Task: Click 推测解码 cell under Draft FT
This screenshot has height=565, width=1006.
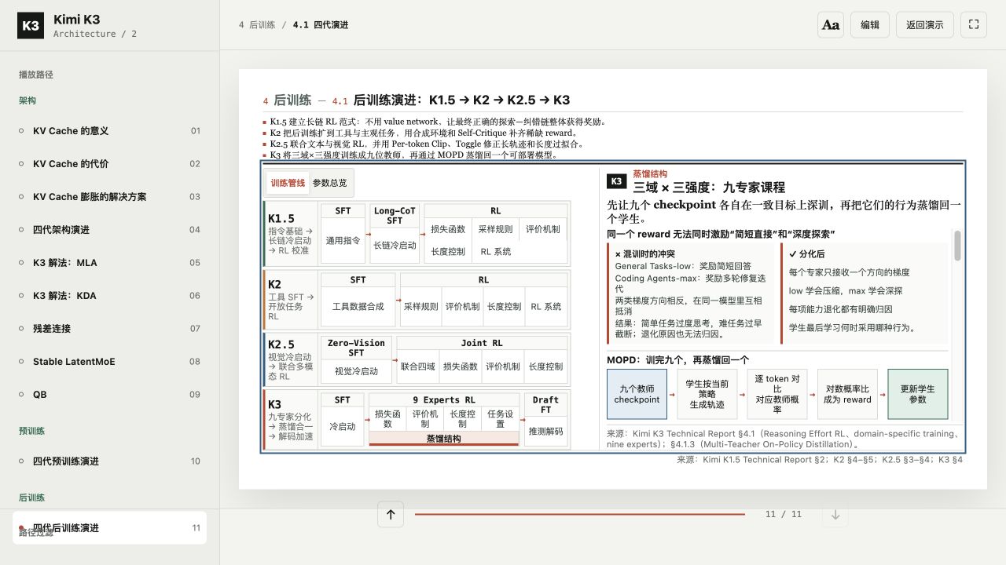Action: (x=545, y=431)
